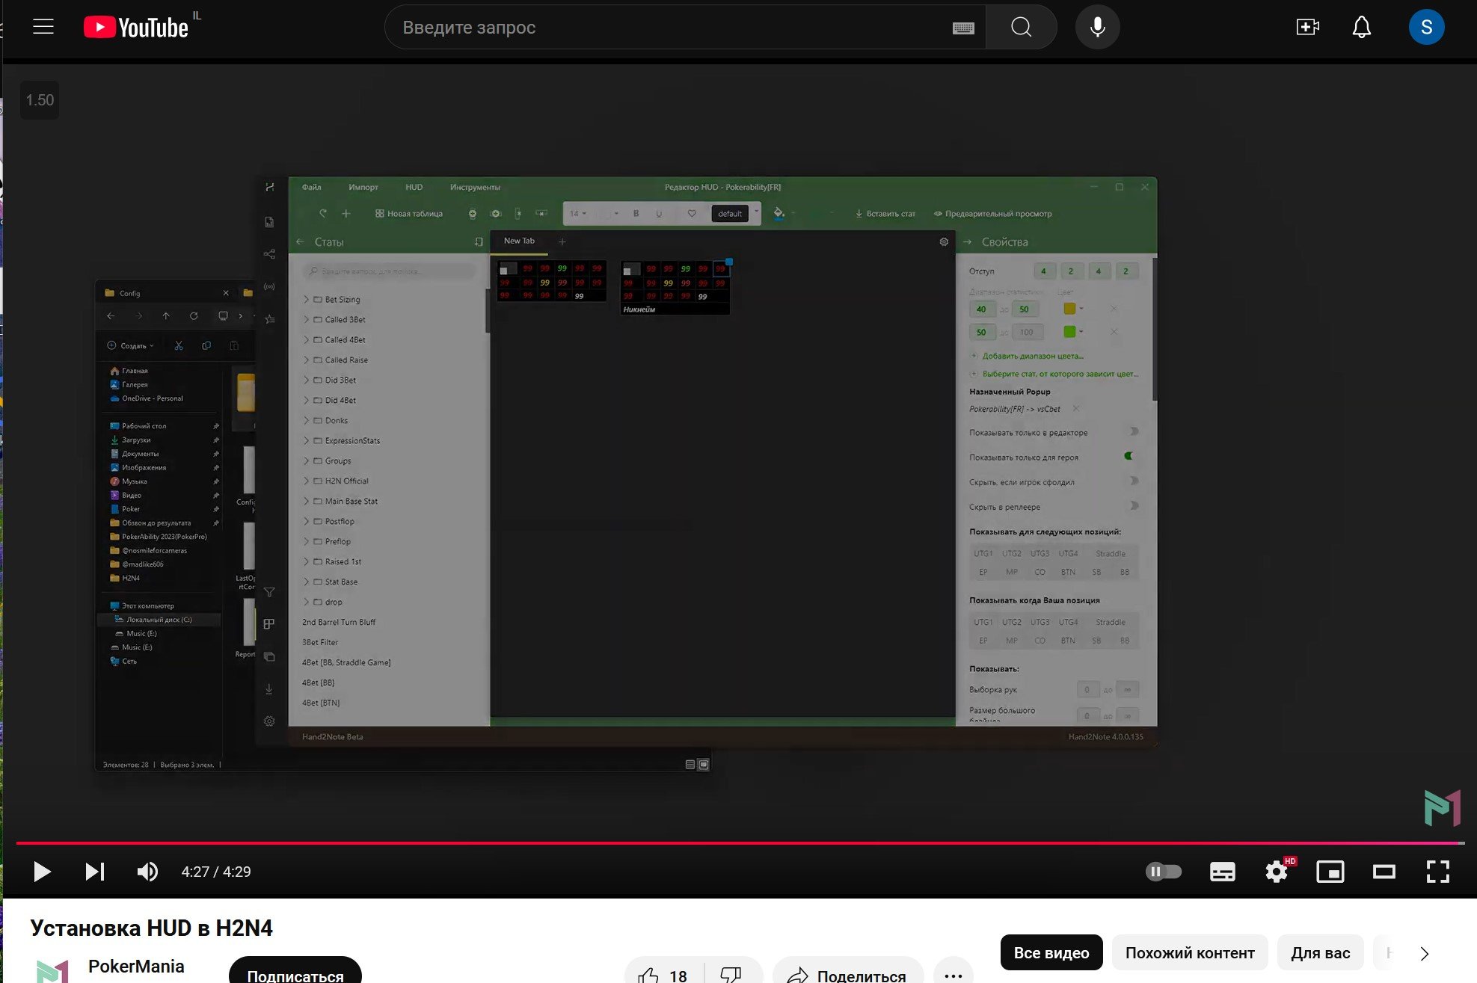Open the PokerMania channel name link
The height and width of the screenshot is (983, 1477).
coord(136,966)
